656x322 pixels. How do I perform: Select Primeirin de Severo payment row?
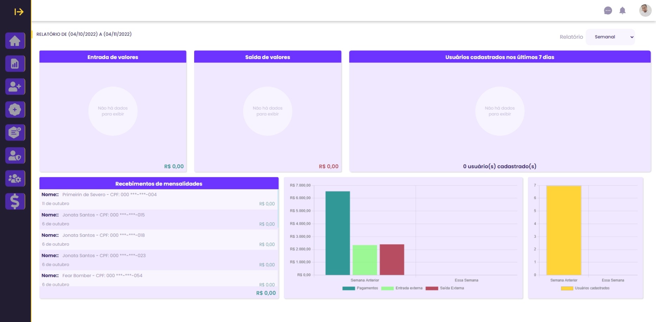click(x=159, y=199)
